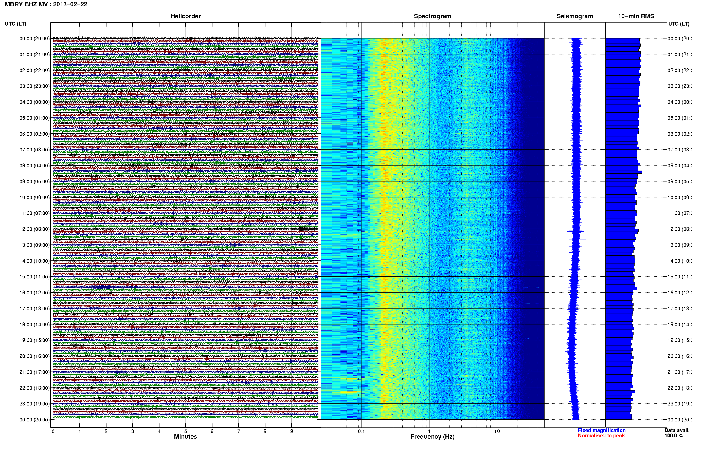
Task: Click the blue 'Fixed magnification' legend text
Action: [x=602, y=430]
